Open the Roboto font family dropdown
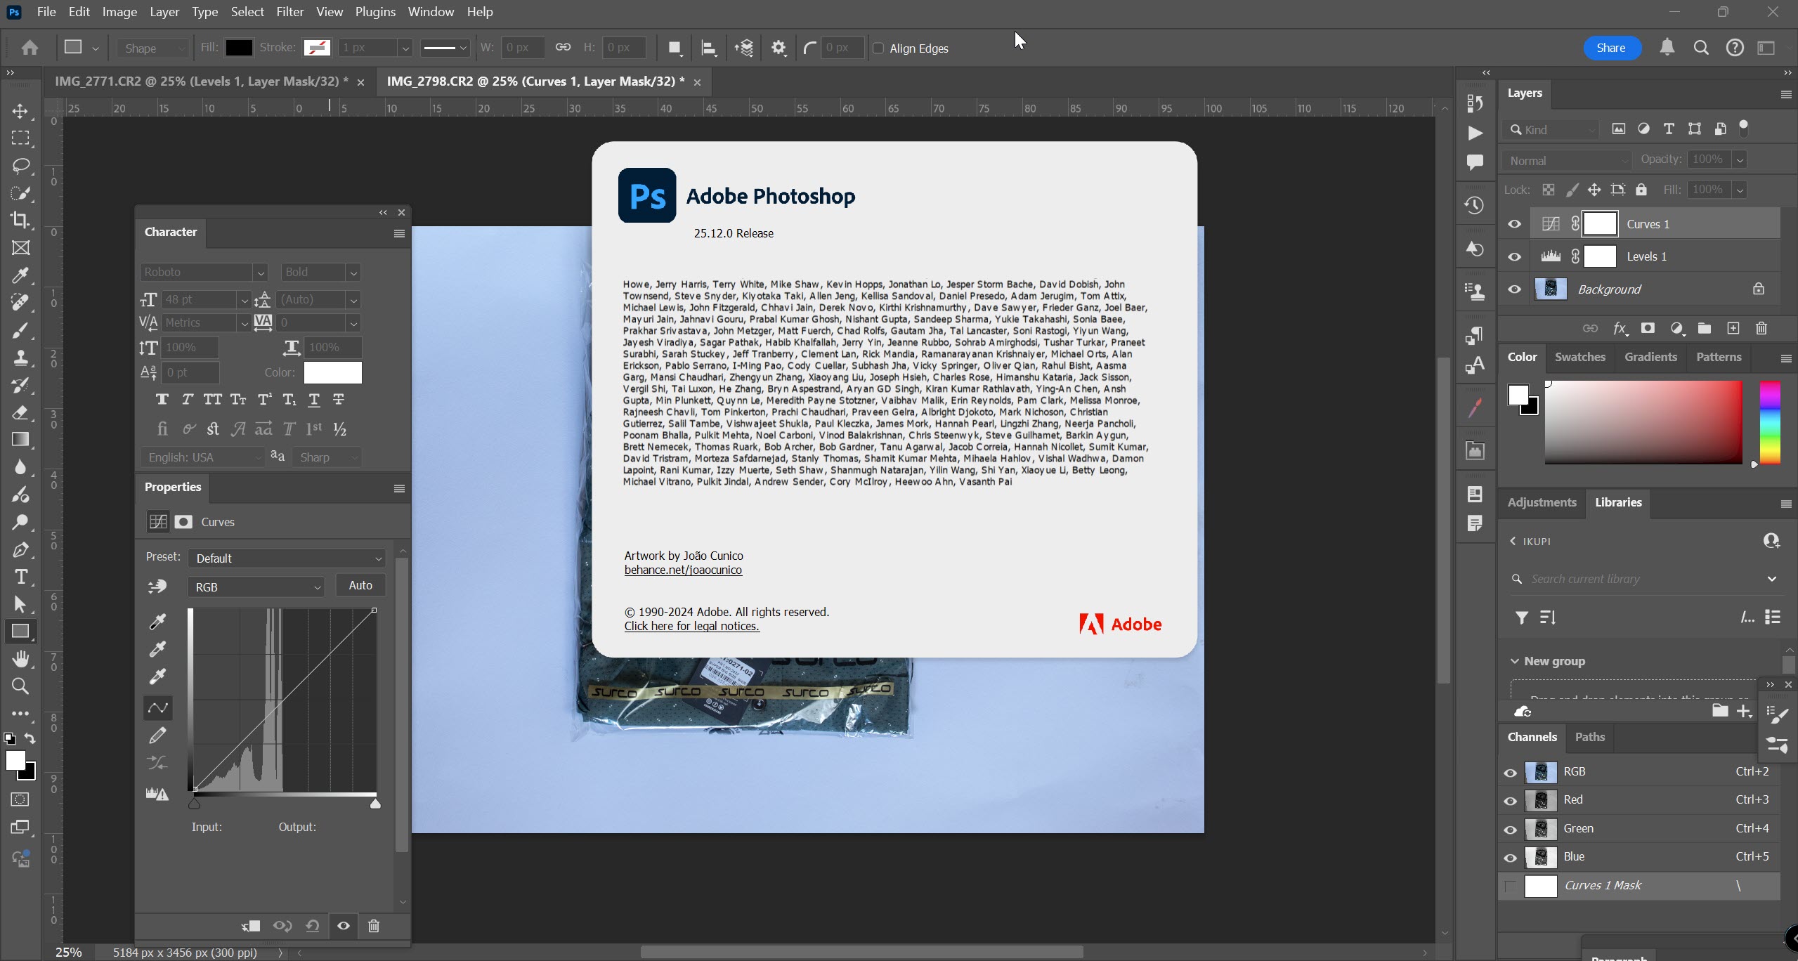 click(x=261, y=272)
